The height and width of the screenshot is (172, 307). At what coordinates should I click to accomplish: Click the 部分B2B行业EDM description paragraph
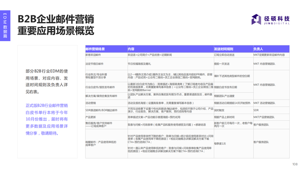(x=47, y=81)
